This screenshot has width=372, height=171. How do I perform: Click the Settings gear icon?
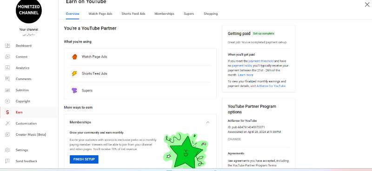click(7, 150)
